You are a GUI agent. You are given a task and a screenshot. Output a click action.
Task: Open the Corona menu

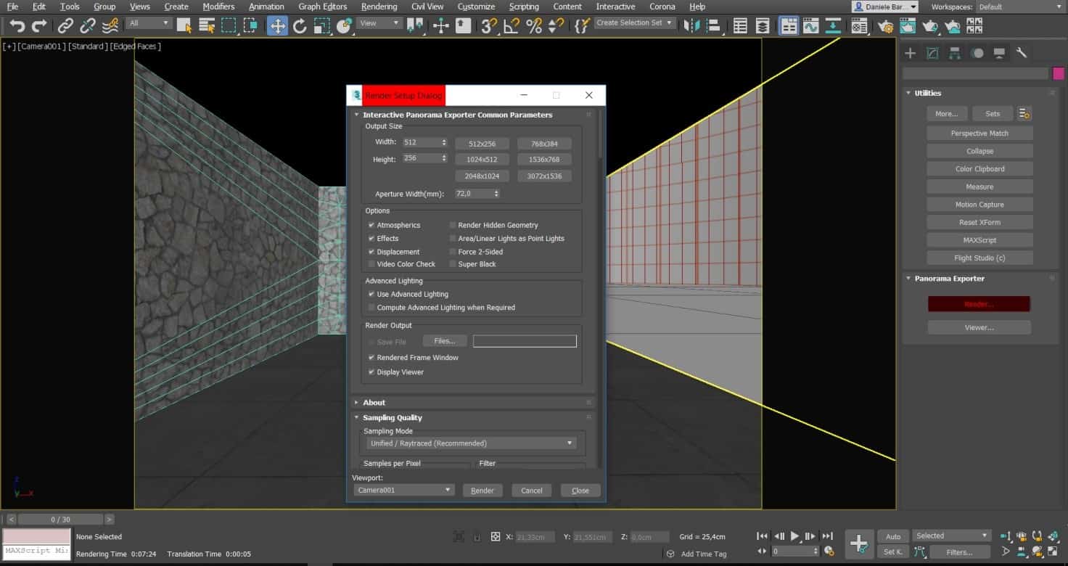[662, 6]
